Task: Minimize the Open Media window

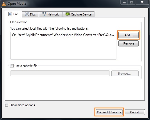Action: (x=124, y=2)
